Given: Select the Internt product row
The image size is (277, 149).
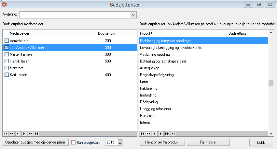Looking at the screenshot, I should tap(204, 122).
